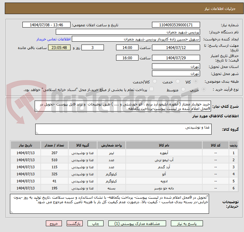244x232 pixels.
Task: Click the بازگشت back button
Action: [x=75, y=223]
